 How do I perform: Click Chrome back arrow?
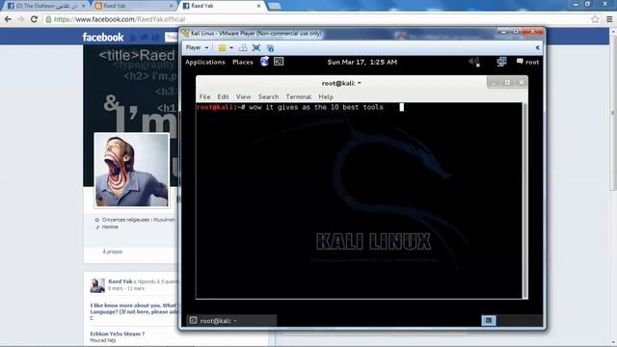tap(8, 19)
